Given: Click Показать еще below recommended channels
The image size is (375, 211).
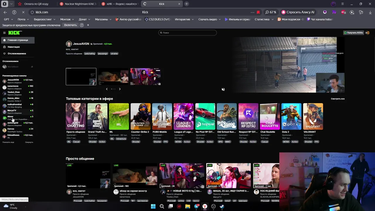Looking at the screenshot, I should click(x=8, y=142).
